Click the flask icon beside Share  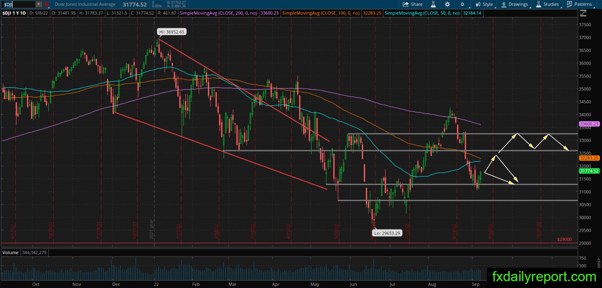[x=433, y=4]
